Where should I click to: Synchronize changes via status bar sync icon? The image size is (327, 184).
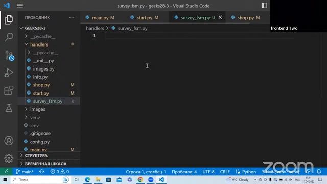(41, 172)
